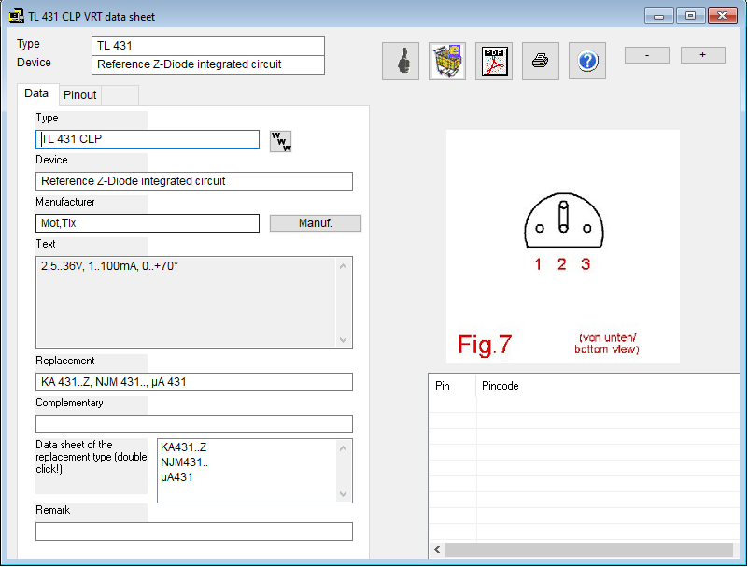Click the printer icon to print

pyautogui.click(x=541, y=61)
